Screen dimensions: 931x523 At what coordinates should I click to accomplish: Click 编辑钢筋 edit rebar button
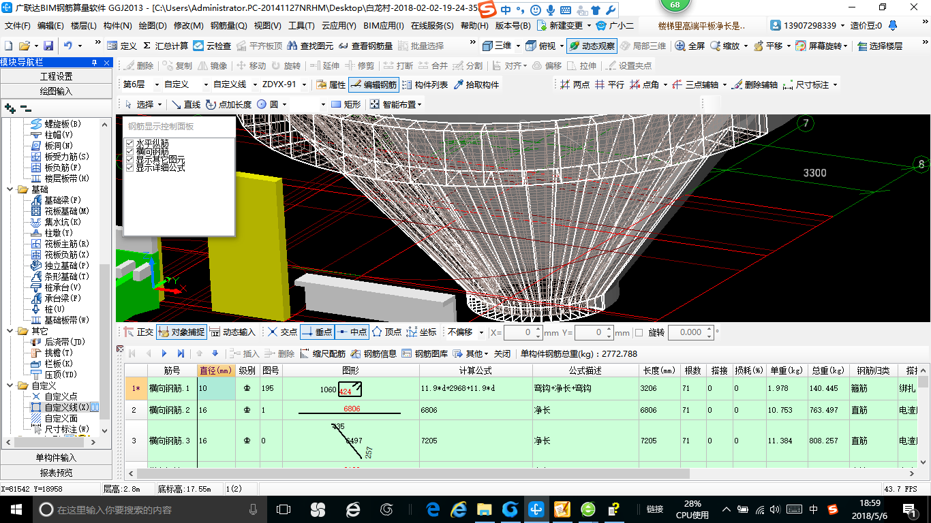(373, 84)
